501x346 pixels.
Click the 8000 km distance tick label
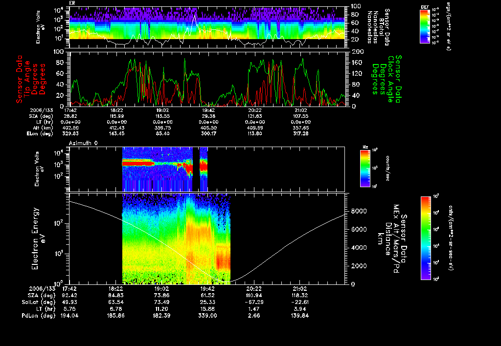coord(359,211)
